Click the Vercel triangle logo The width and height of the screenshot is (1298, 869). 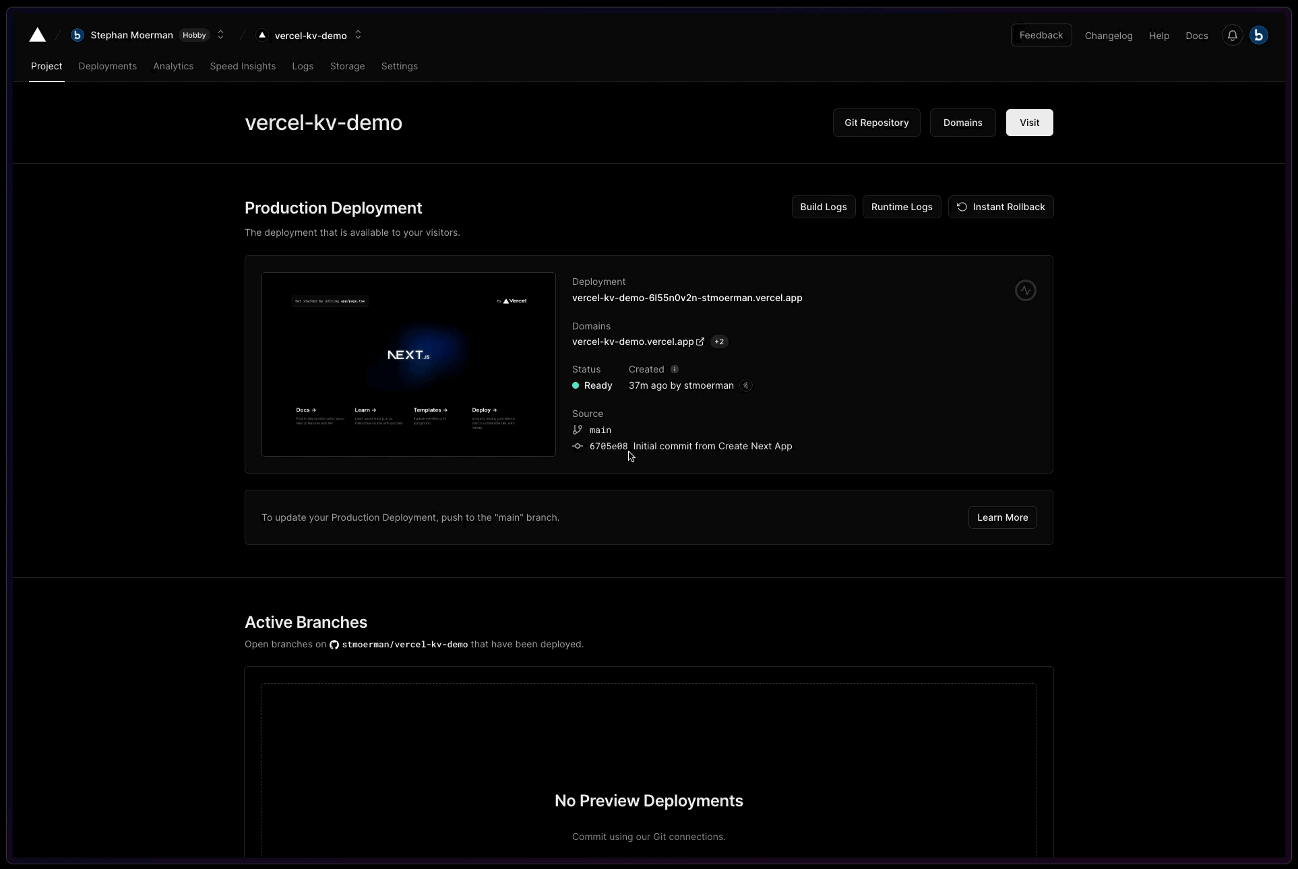37,35
